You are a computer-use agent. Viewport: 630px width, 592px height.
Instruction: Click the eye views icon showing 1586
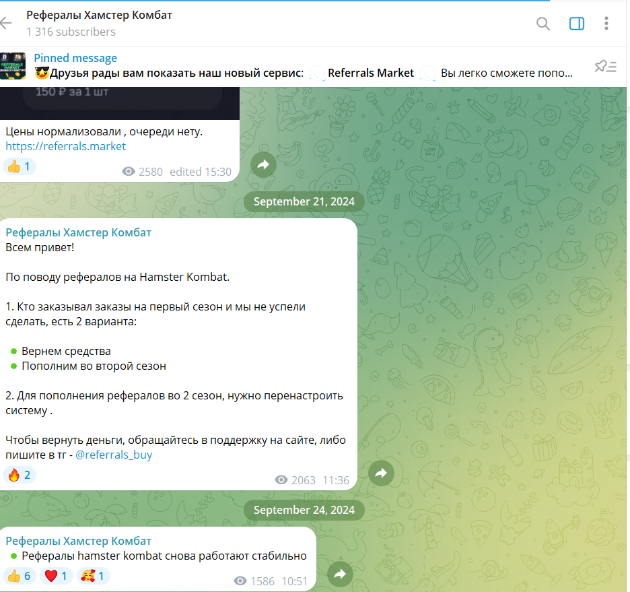240,581
